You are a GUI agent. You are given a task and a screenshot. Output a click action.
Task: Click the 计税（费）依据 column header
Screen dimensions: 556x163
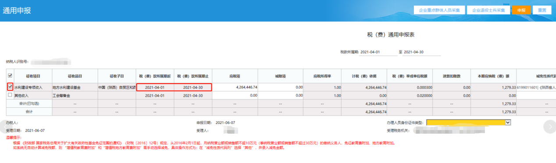click(364, 76)
